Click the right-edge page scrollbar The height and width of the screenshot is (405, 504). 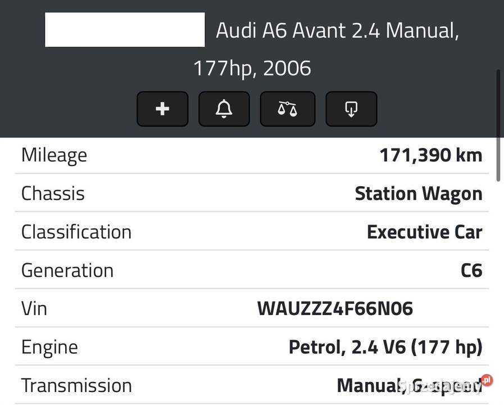tap(500, 124)
